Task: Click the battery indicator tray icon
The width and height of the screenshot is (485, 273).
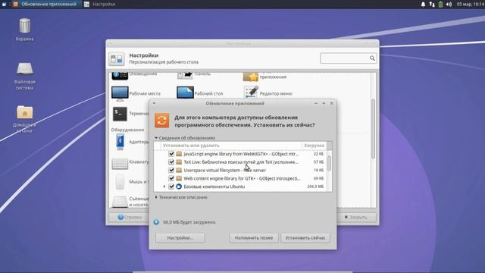Action: 440,5
